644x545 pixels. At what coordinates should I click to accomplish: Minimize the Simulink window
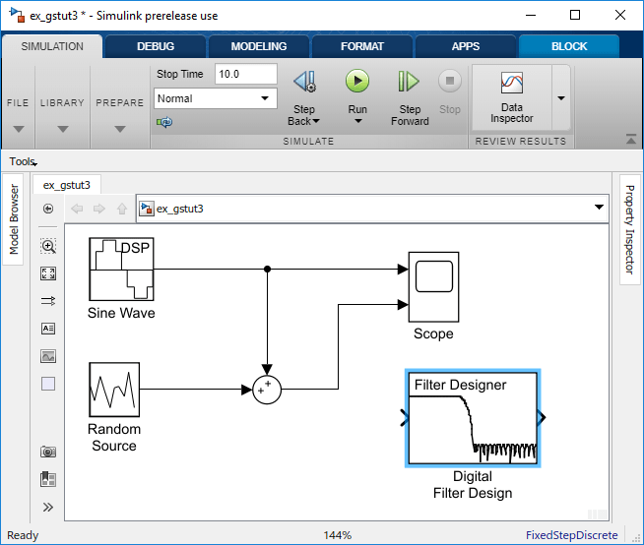[x=531, y=15]
